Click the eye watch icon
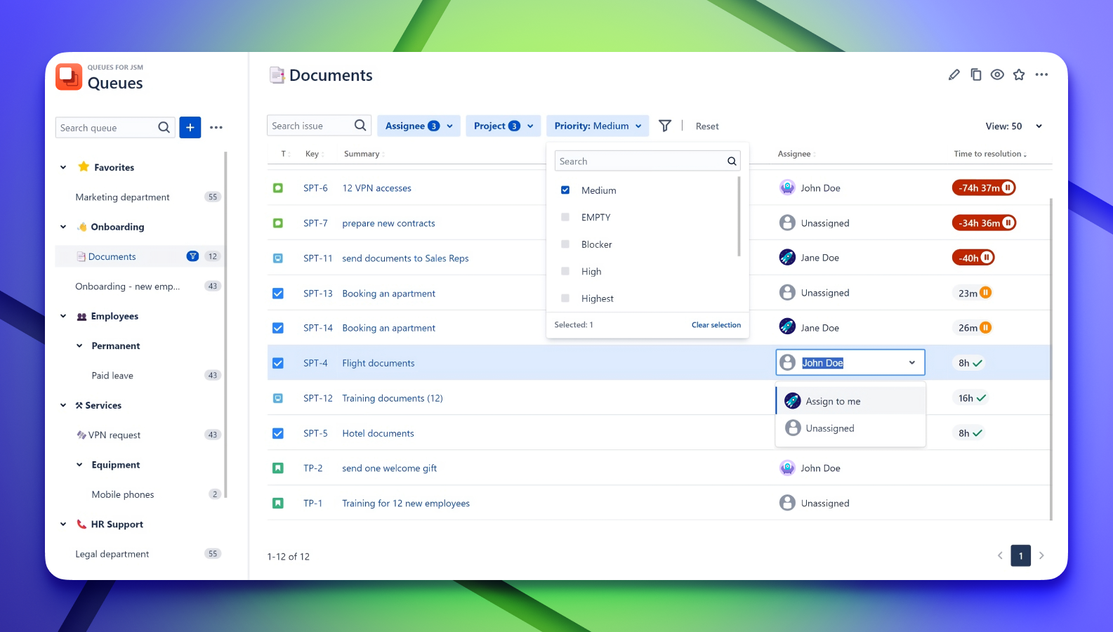The height and width of the screenshot is (632, 1113). (x=997, y=74)
